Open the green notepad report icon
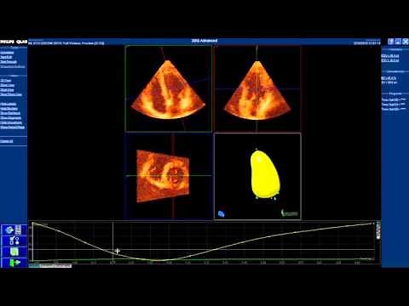Viewport: 409px width, 306px height. point(14,252)
